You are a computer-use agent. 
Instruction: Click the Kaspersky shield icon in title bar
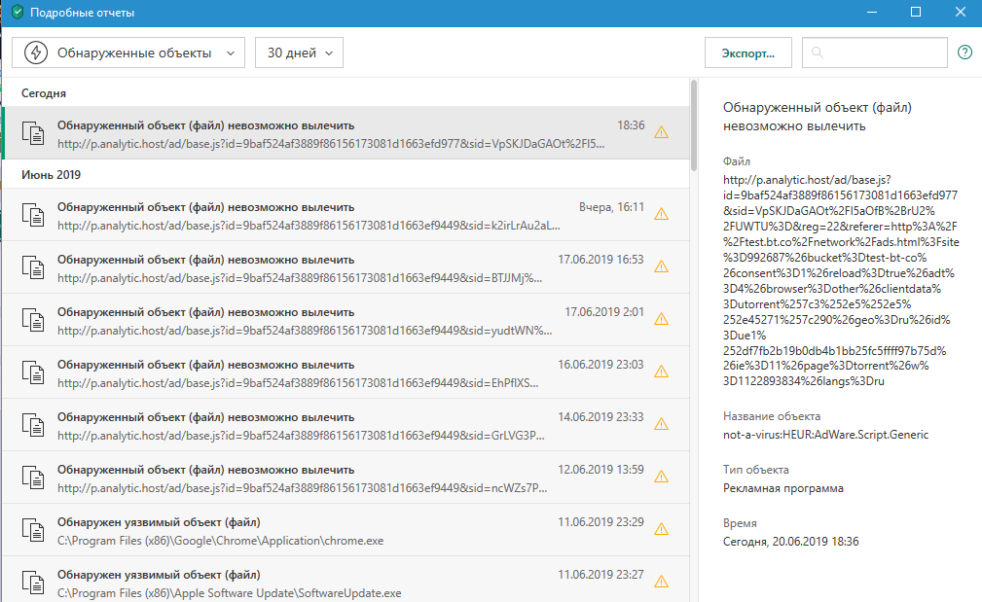point(17,13)
